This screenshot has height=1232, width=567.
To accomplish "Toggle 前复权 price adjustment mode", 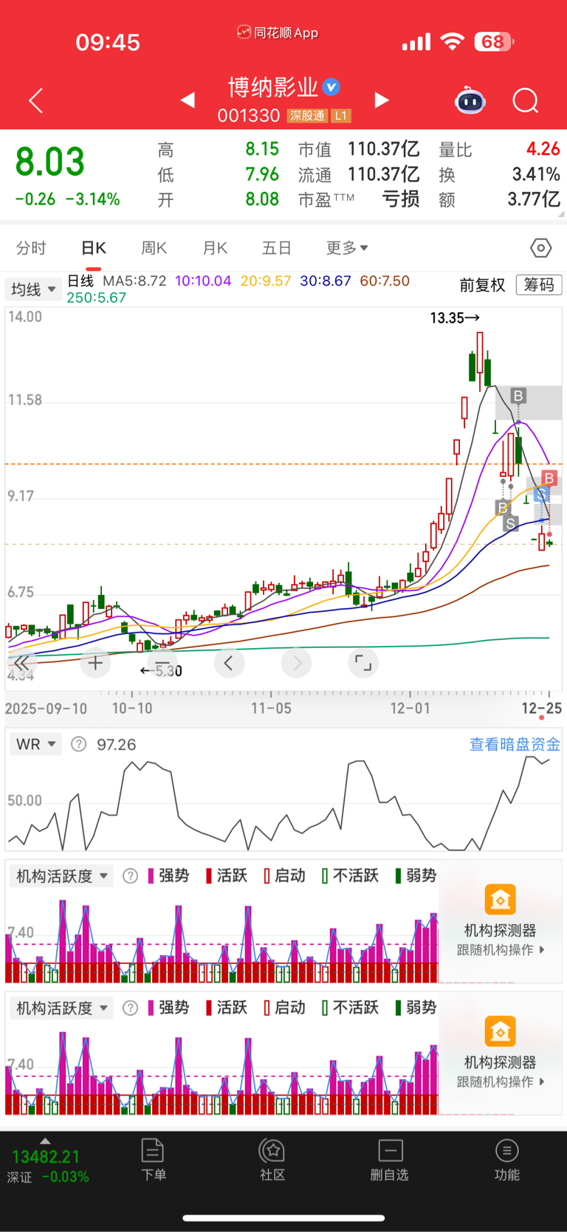I will [482, 285].
